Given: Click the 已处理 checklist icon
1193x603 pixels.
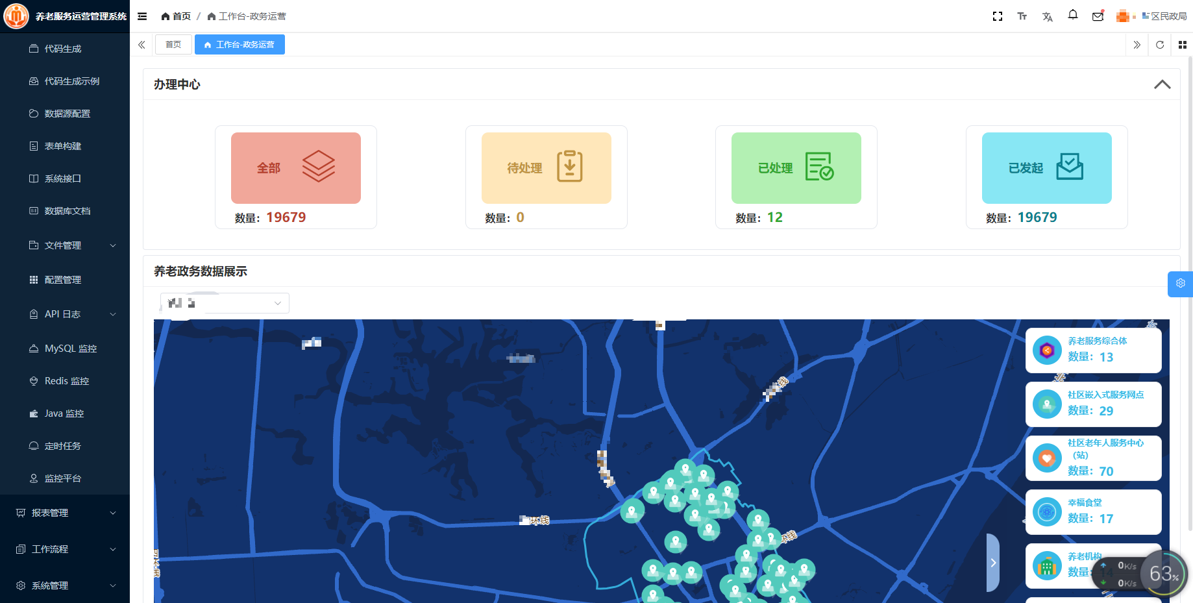Looking at the screenshot, I should pos(819,166).
